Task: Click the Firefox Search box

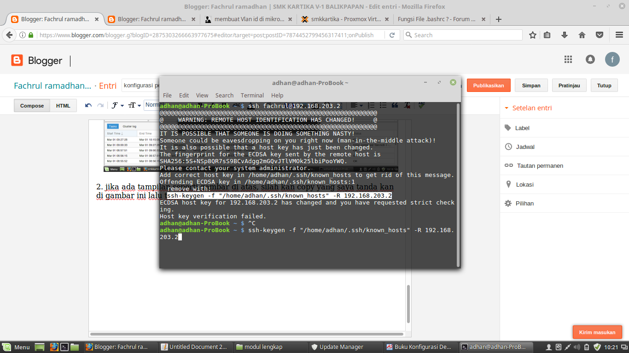Action: pos(463,35)
